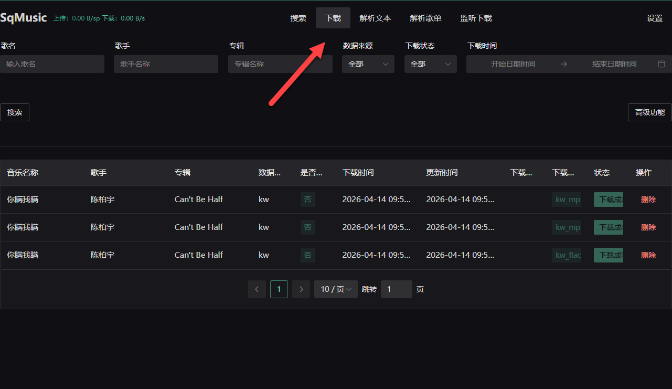672x389 pixels.
Task: Click the 下载时间 column header in the table
Action: tap(358, 173)
